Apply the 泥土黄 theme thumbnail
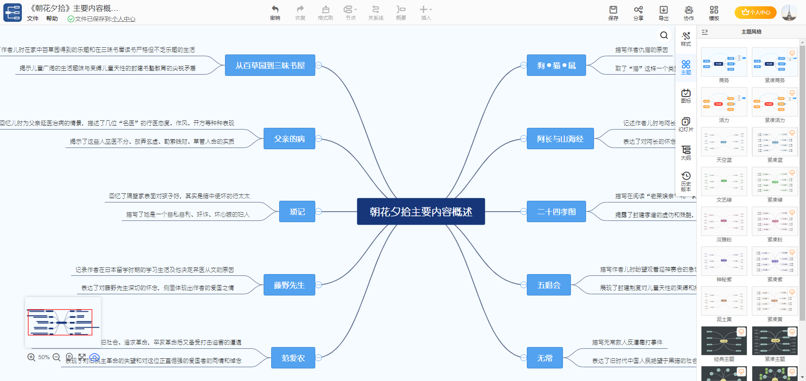 coord(724,301)
